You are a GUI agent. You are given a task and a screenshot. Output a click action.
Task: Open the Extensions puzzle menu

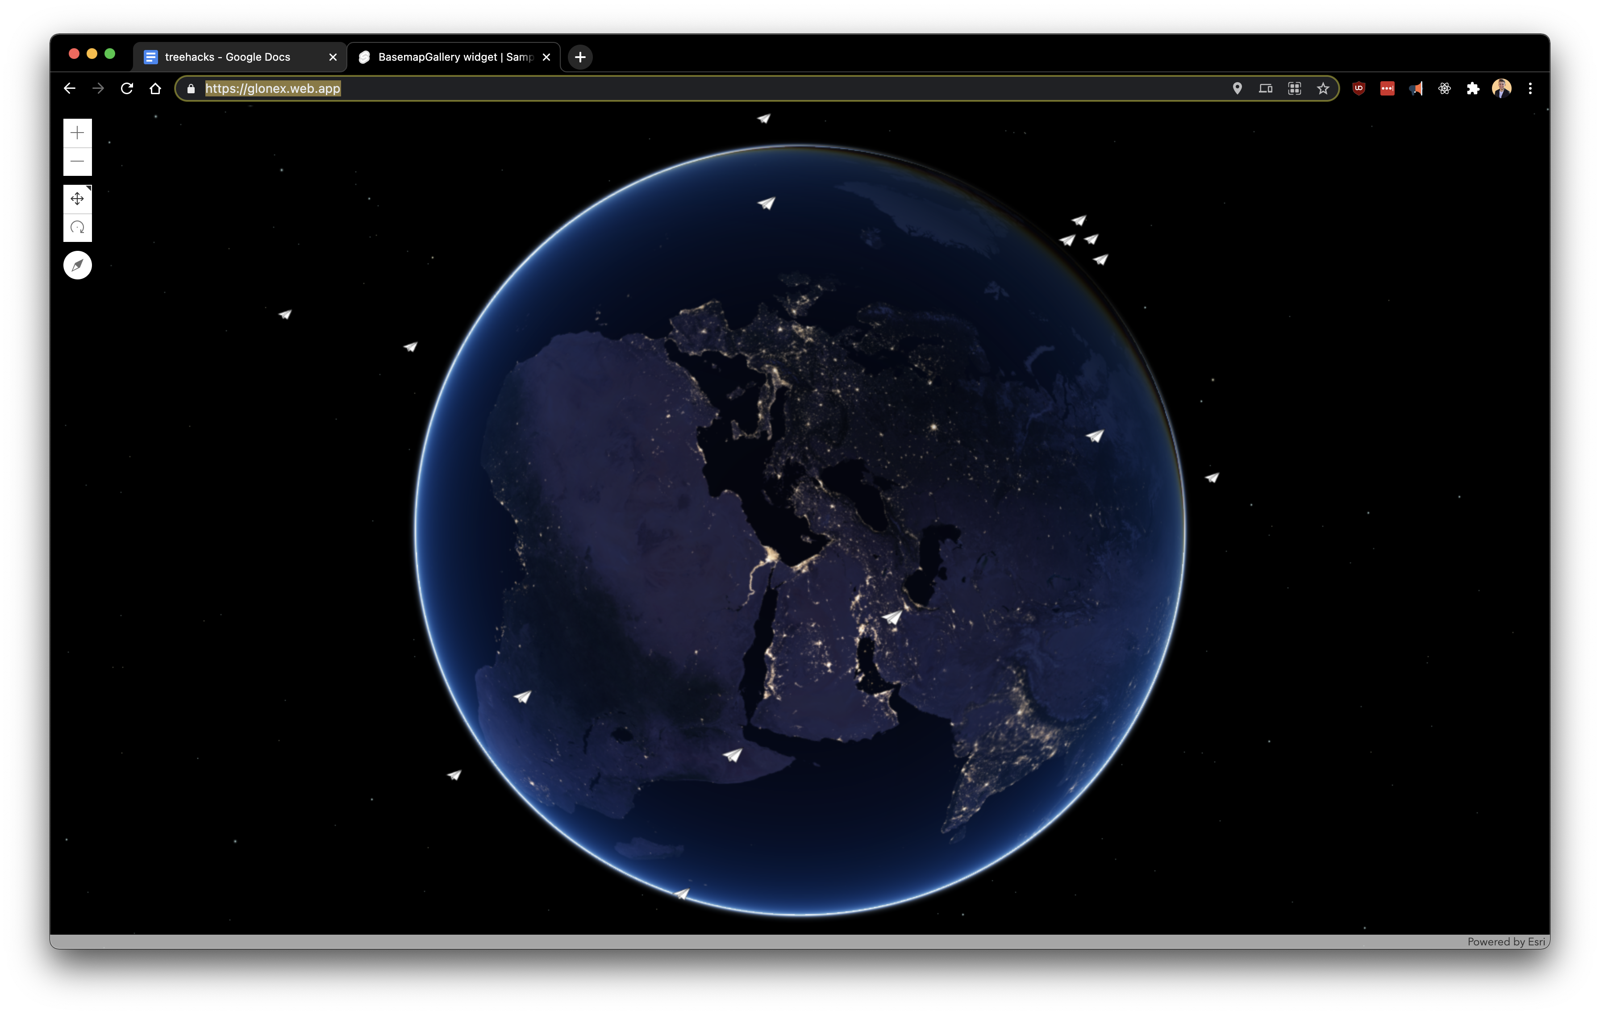[x=1473, y=88]
